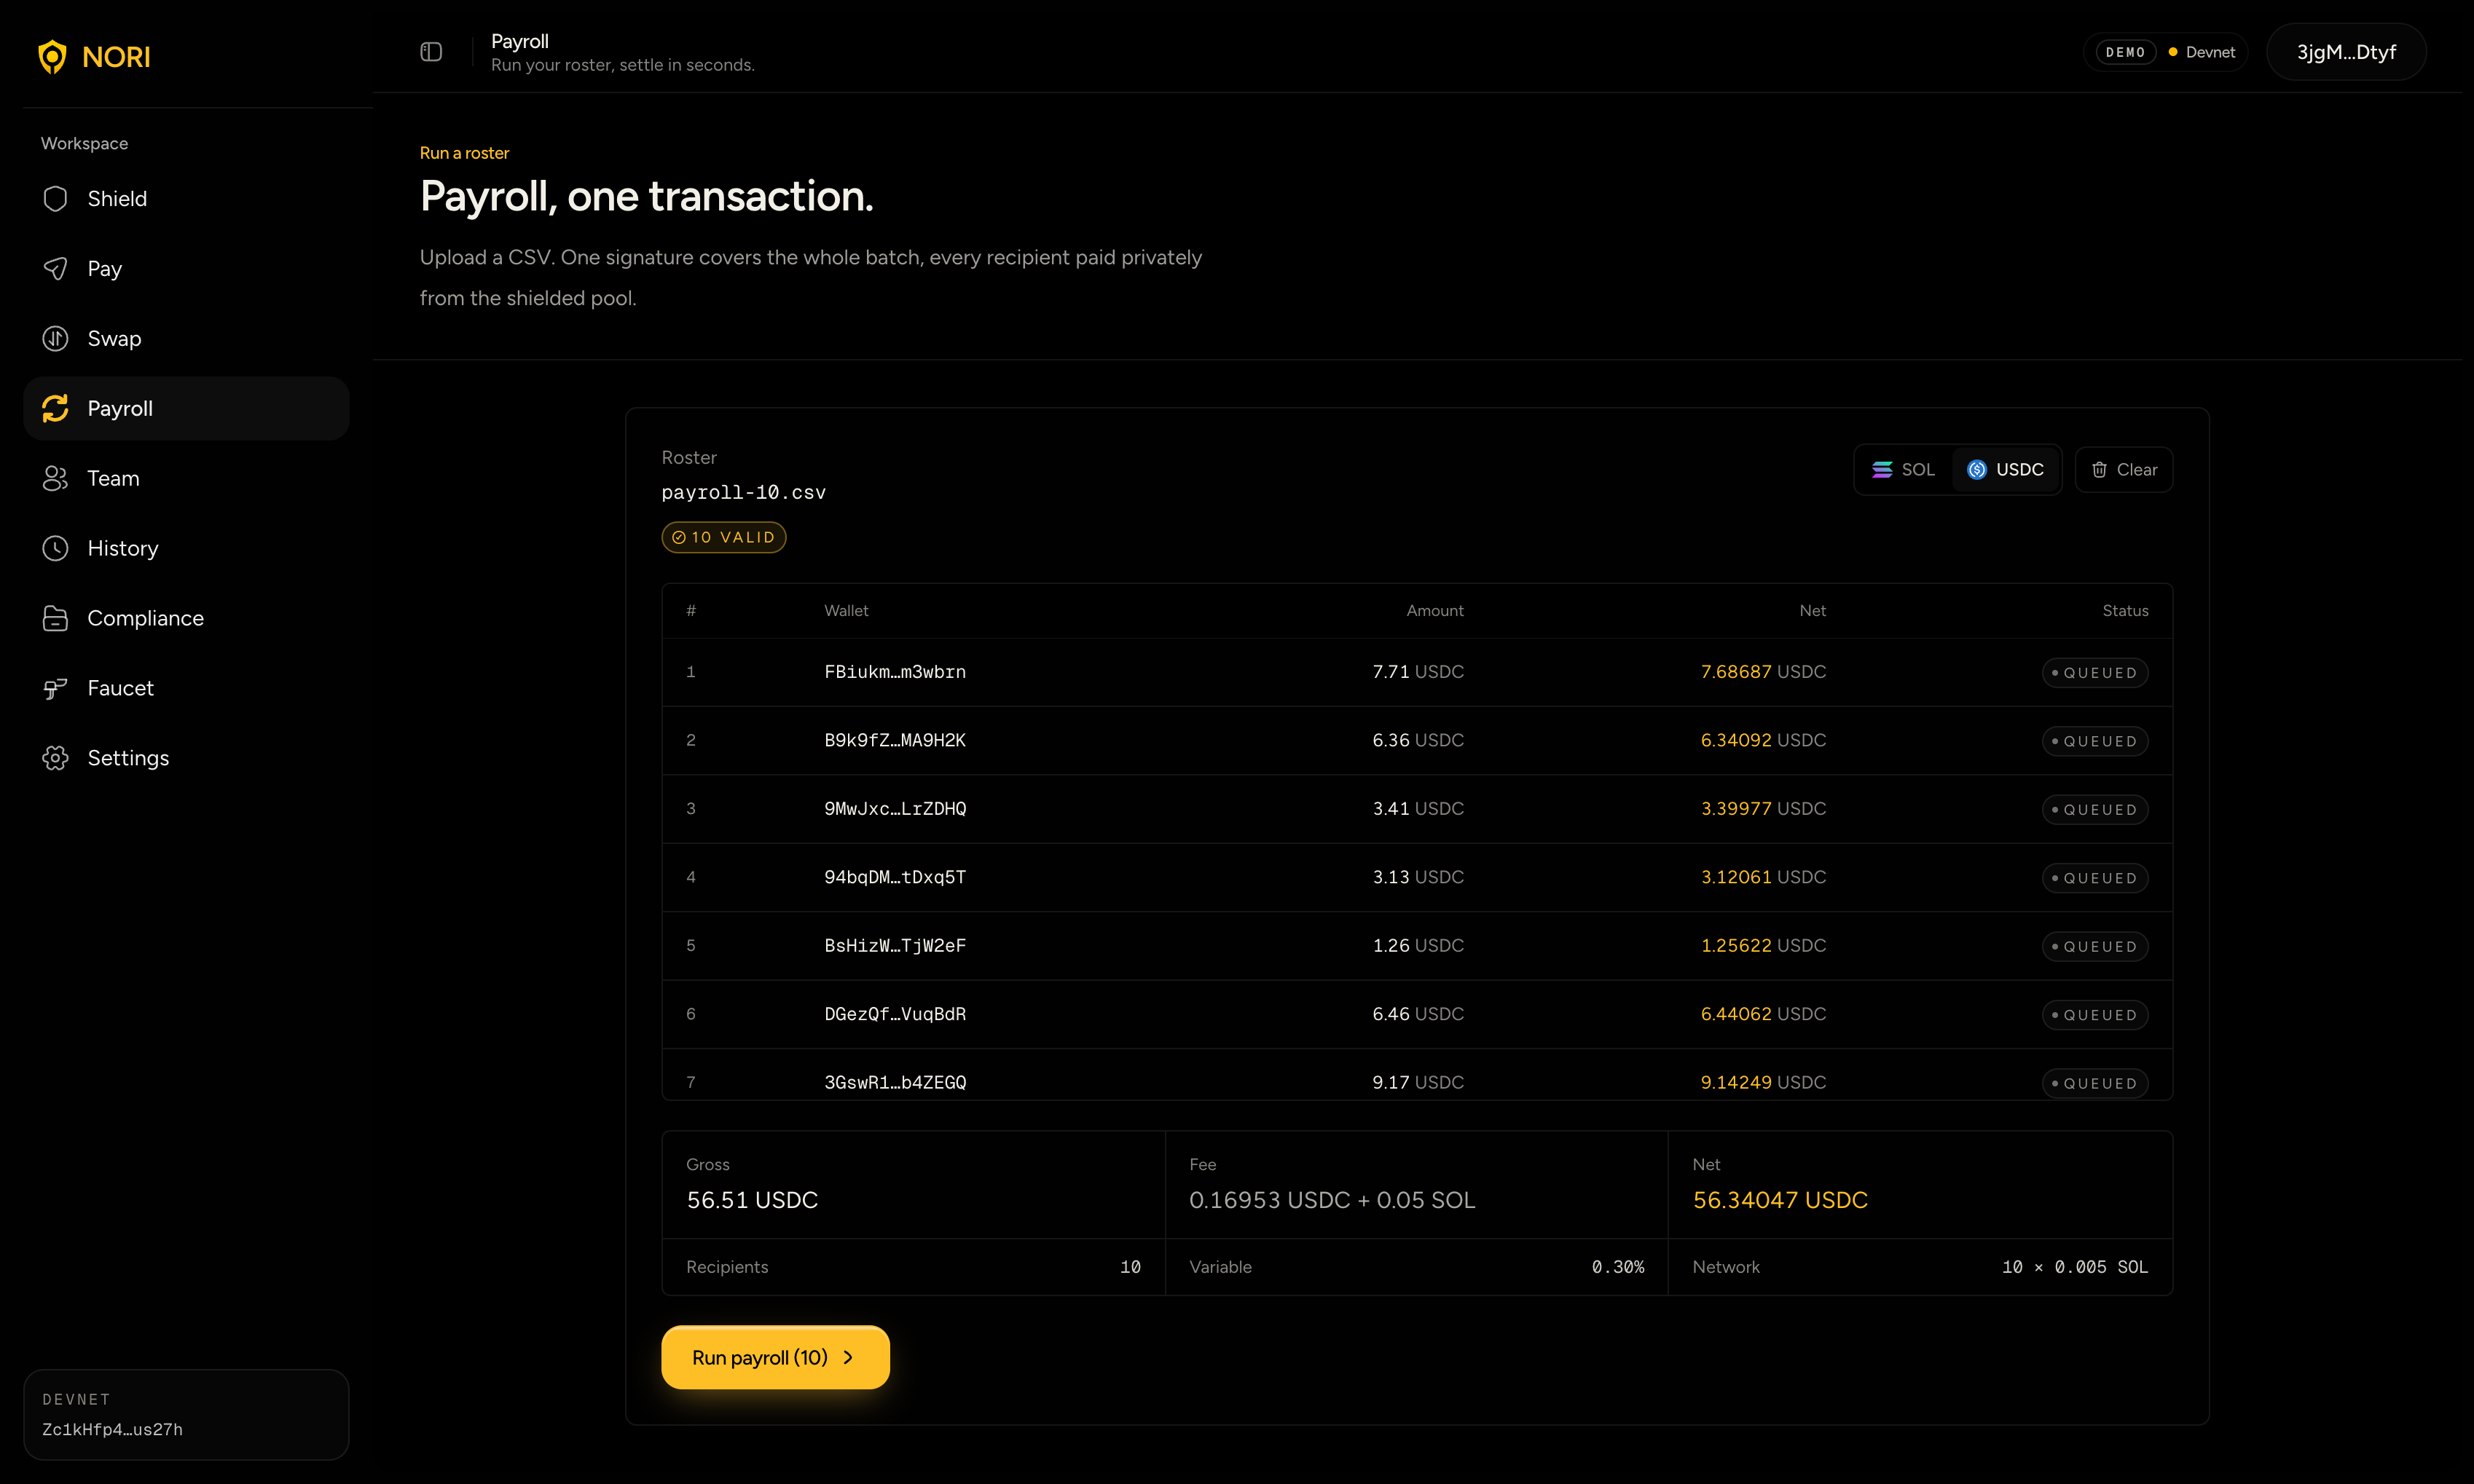Click the payroll-10.csv file name

point(743,493)
